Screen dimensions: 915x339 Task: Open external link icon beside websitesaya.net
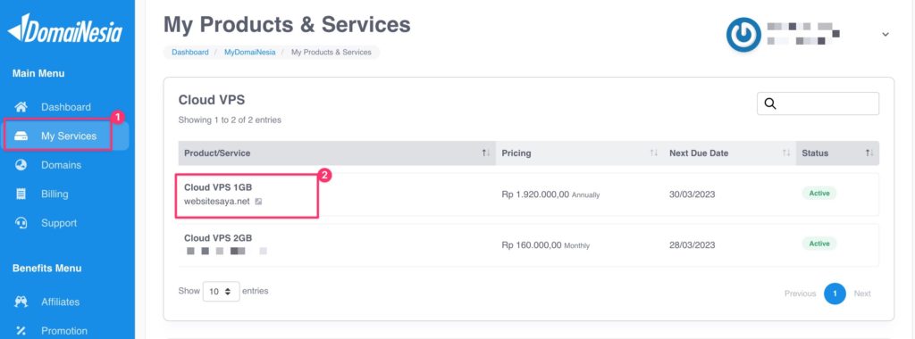258,202
